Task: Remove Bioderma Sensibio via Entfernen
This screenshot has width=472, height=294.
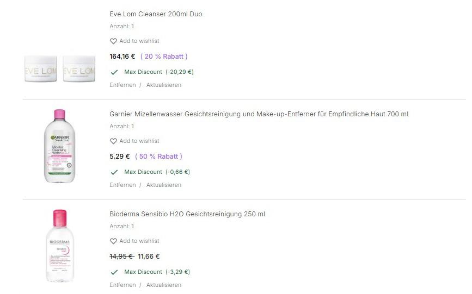Action: pyautogui.click(x=122, y=285)
